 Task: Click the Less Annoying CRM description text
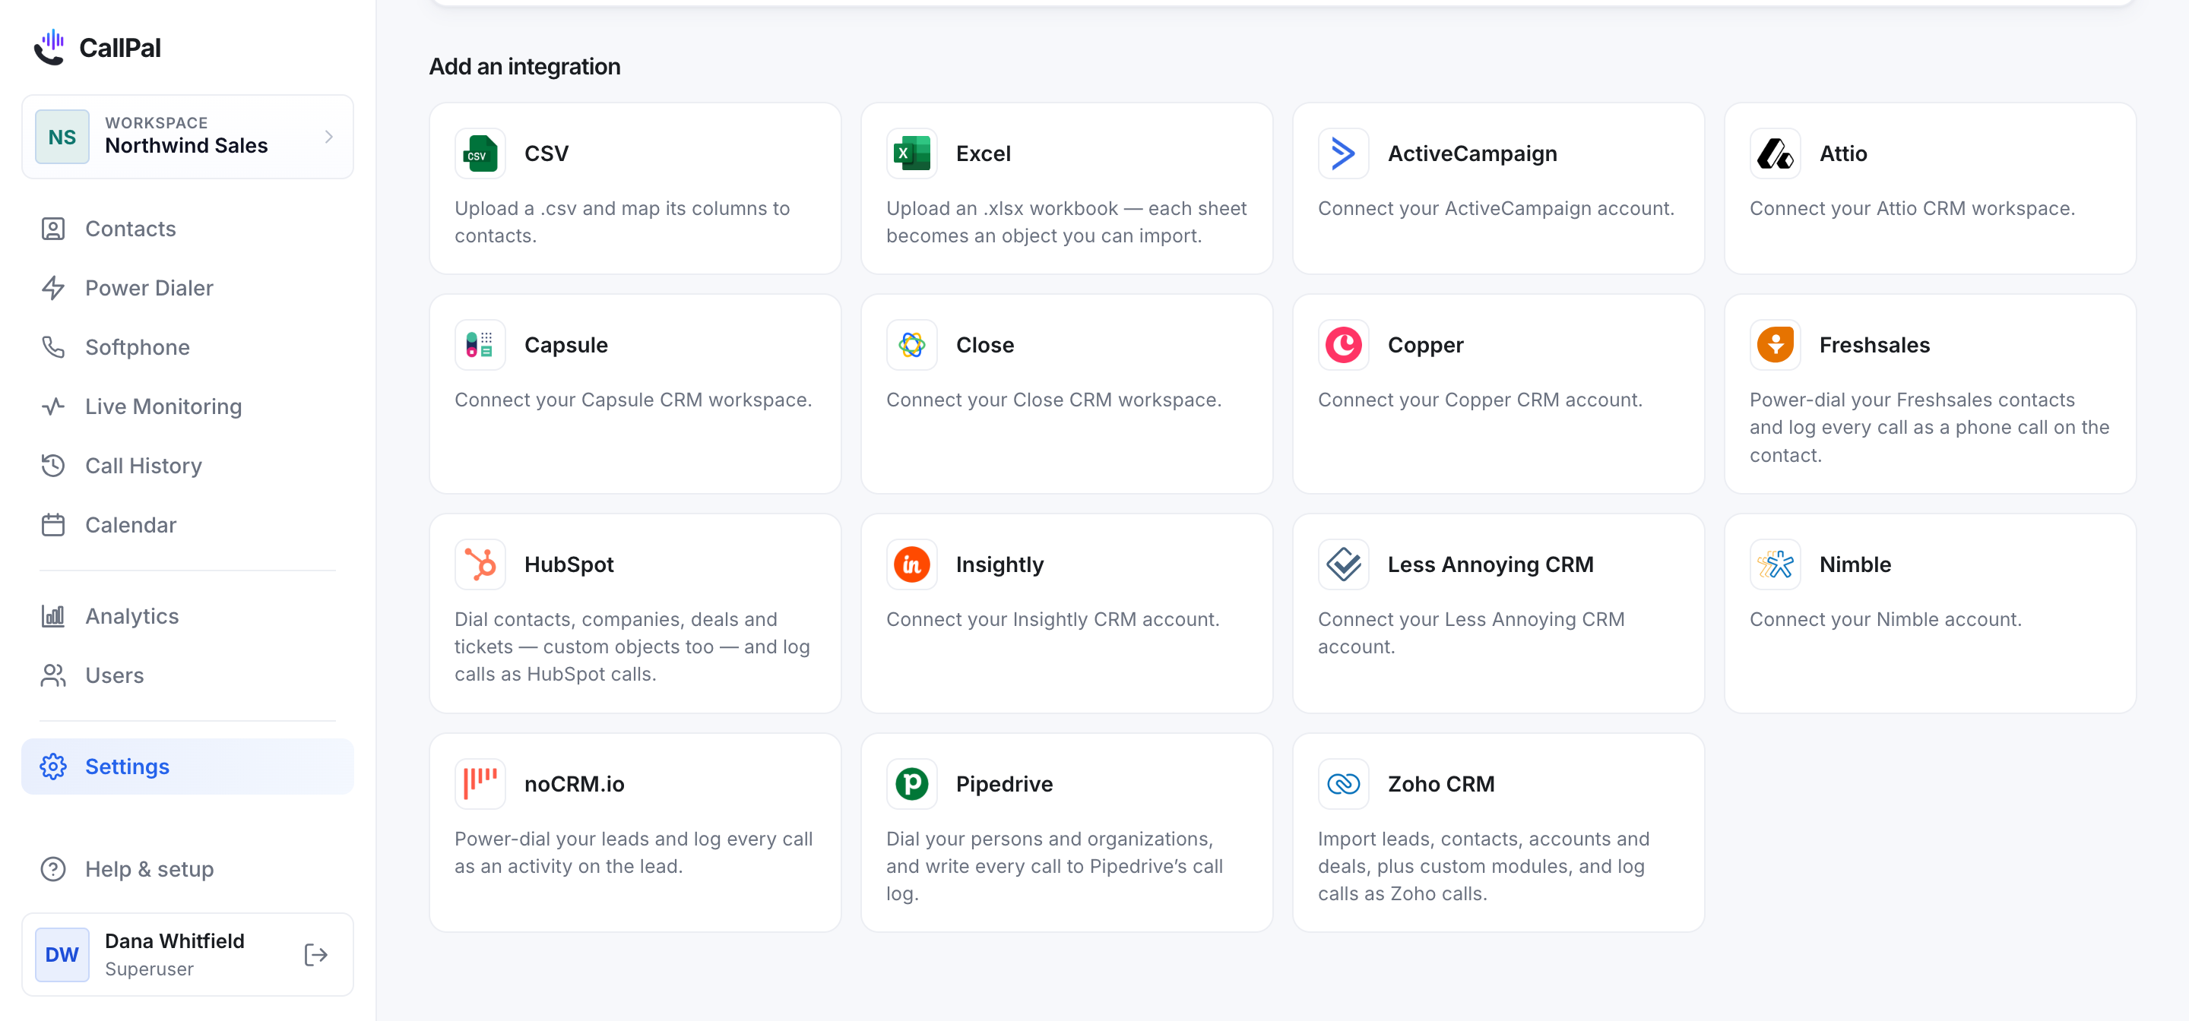click(1471, 633)
